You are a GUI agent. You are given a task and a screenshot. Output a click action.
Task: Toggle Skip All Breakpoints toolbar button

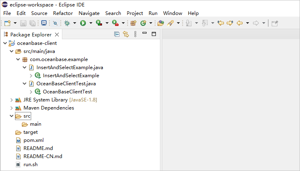point(55,23)
